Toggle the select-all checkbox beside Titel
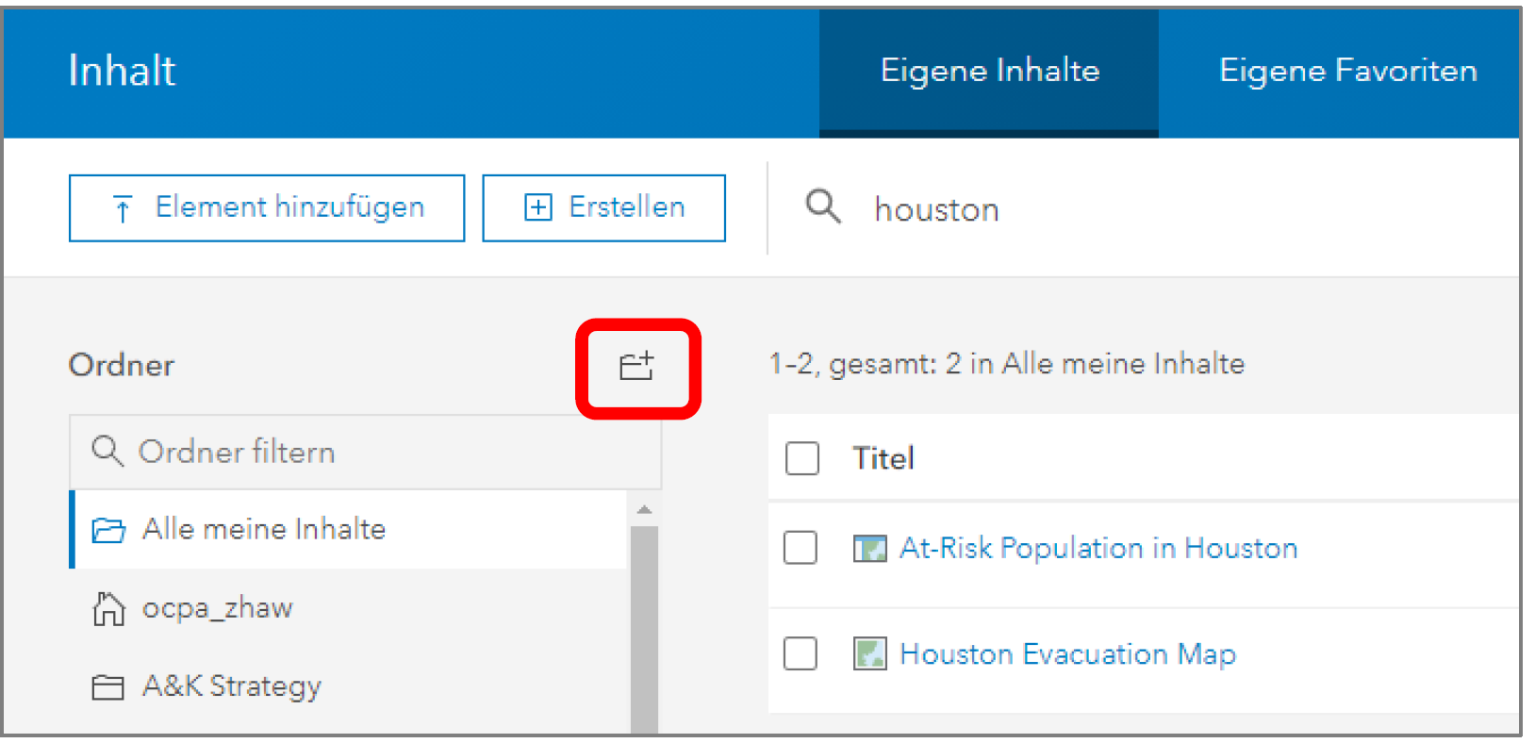Image resolution: width=1535 pixels, height=743 pixels. pyautogui.click(x=802, y=458)
